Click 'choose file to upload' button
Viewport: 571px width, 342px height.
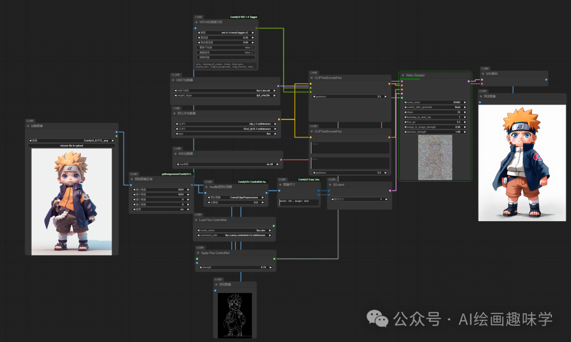(x=72, y=145)
